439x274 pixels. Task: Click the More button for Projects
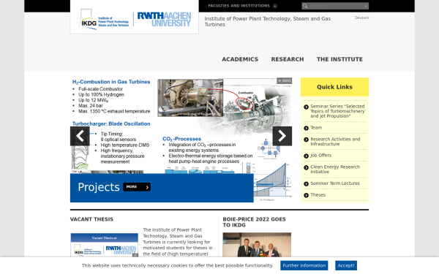137,187
